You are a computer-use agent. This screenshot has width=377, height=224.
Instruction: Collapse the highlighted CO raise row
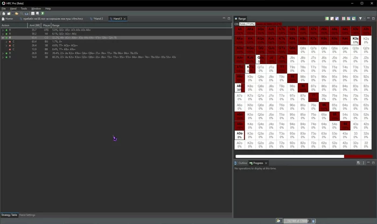coord(3,38)
